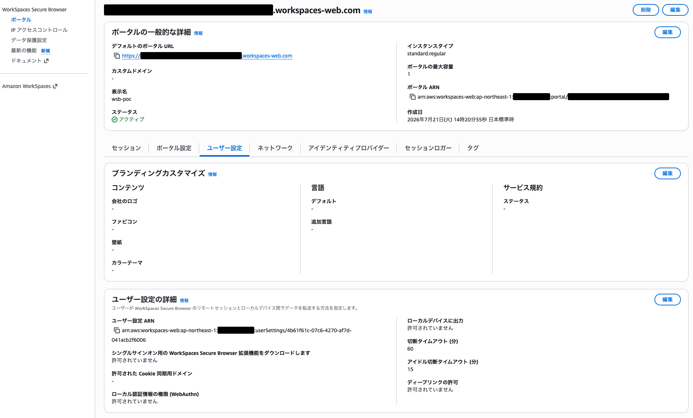
Task: Open 最新の機能 in sidebar
Action: [x=24, y=51]
